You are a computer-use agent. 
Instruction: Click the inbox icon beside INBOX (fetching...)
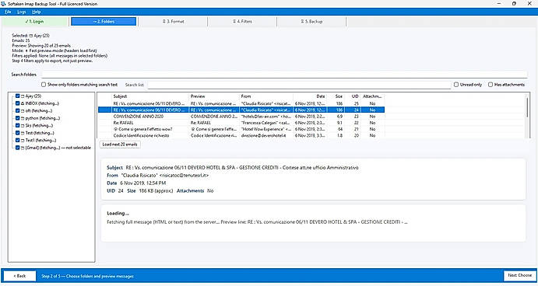coord(23,103)
